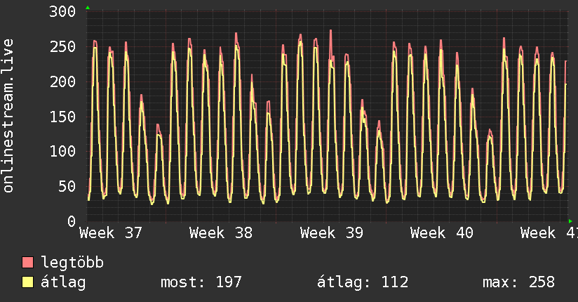Click the 150 y-axis value
Viewport: 578px width, 302px height.
(x=62, y=117)
